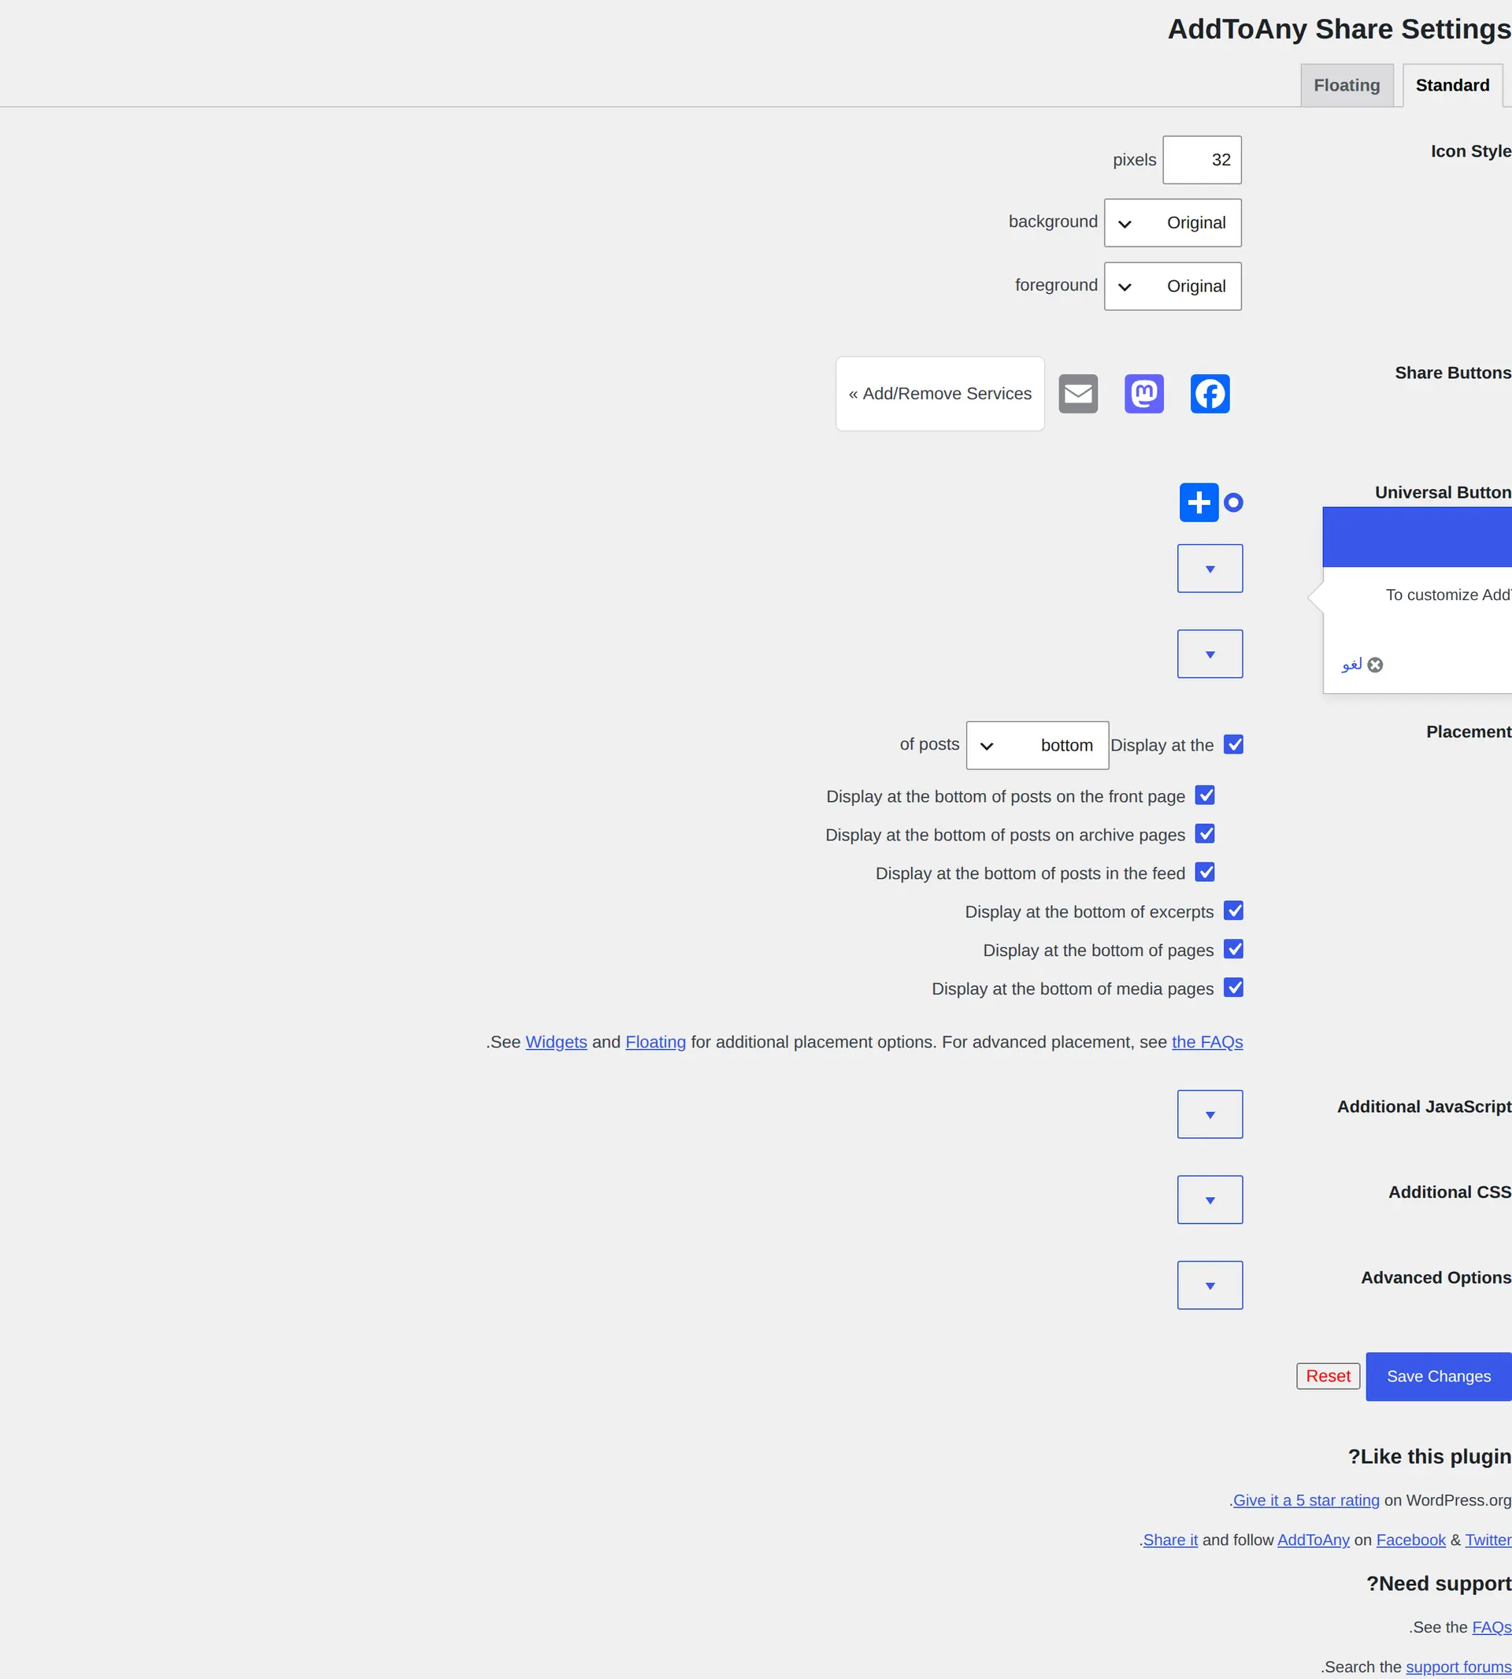
Task: Select the Standard tab
Action: click(1452, 86)
